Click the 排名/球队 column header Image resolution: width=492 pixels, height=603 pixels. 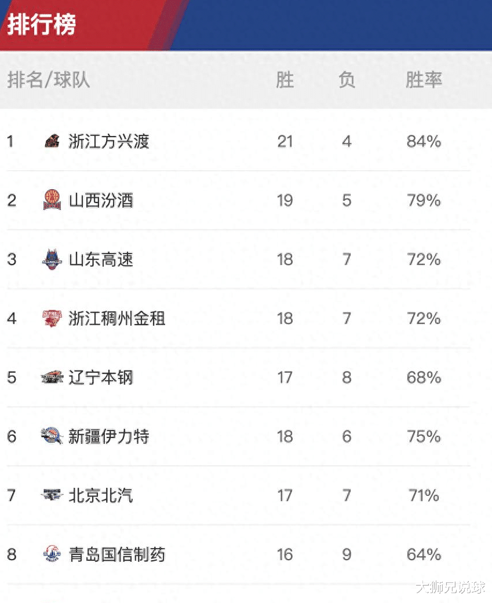click(49, 80)
